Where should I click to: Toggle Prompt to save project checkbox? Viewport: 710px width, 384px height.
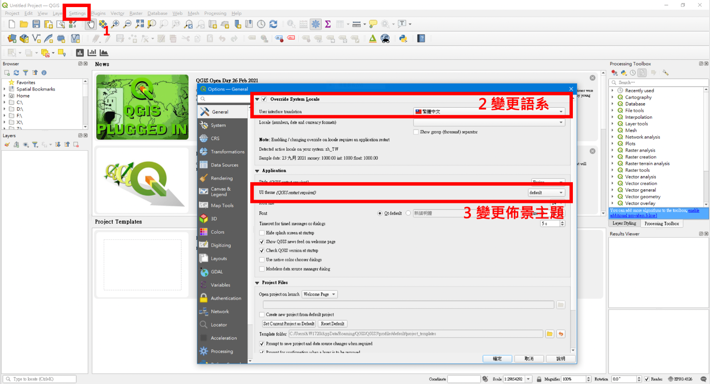[262, 344]
